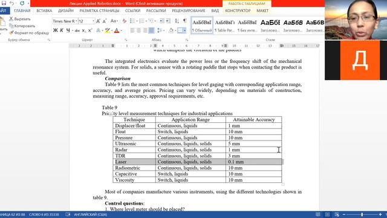Viewport: 387px width, 218px height.
Task: Open table КОНСТРУКТОР tab
Action: (238, 11)
